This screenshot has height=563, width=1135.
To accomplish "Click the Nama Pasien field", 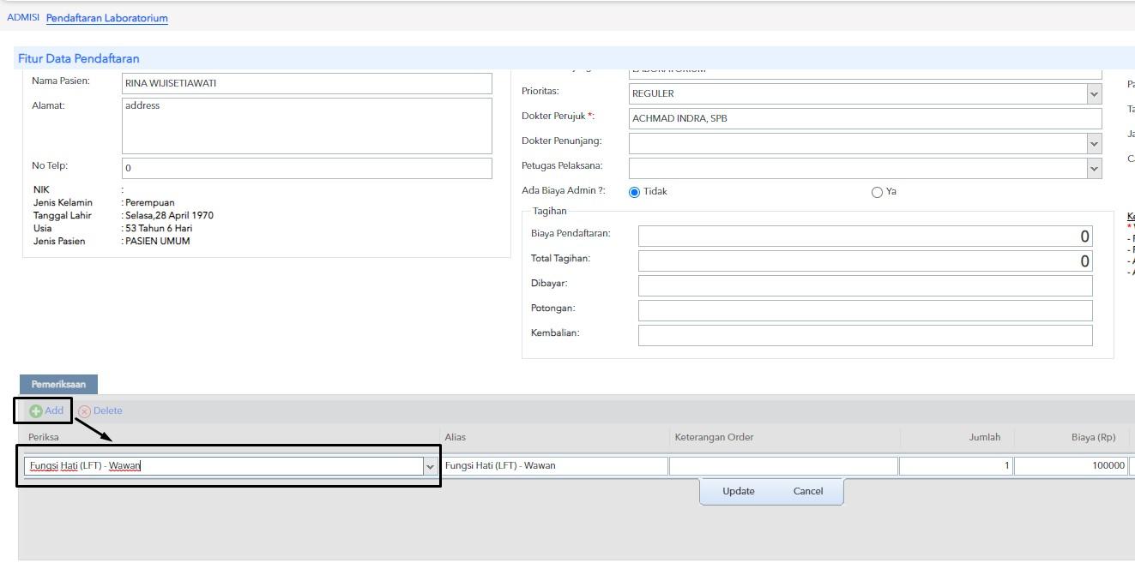I will [307, 83].
